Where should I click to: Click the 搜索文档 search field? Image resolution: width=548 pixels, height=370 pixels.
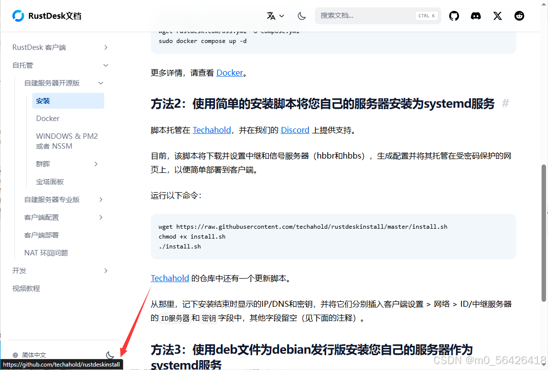click(x=366, y=16)
